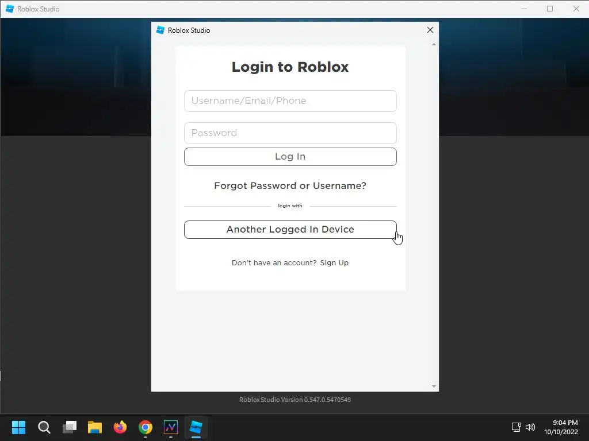Open network status in the system tray
The image size is (589, 441).
[x=516, y=427]
